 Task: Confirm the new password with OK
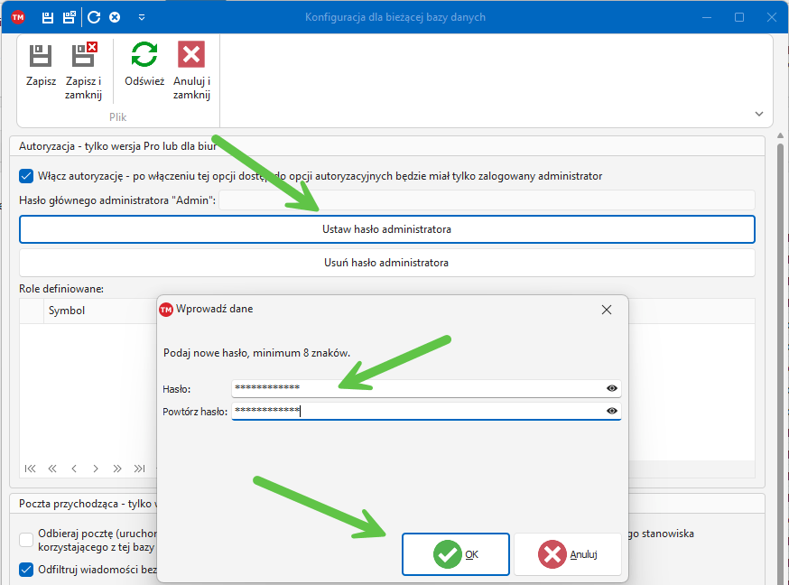coord(456,554)
